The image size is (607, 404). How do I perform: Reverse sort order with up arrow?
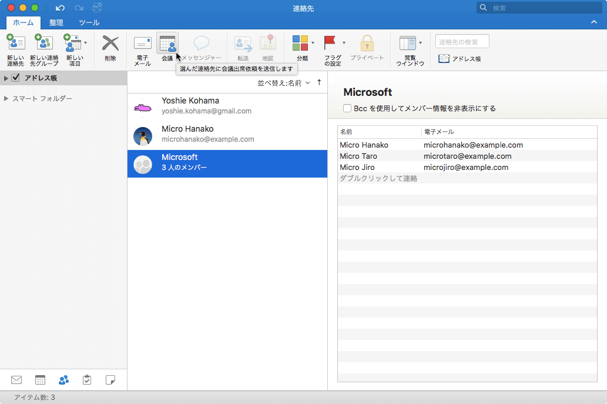(x=319, y=82)
